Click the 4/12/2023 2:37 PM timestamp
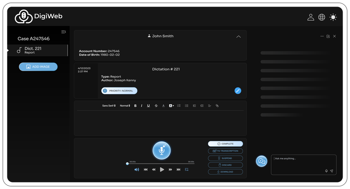The image size is (350, 189). (84, 70)
